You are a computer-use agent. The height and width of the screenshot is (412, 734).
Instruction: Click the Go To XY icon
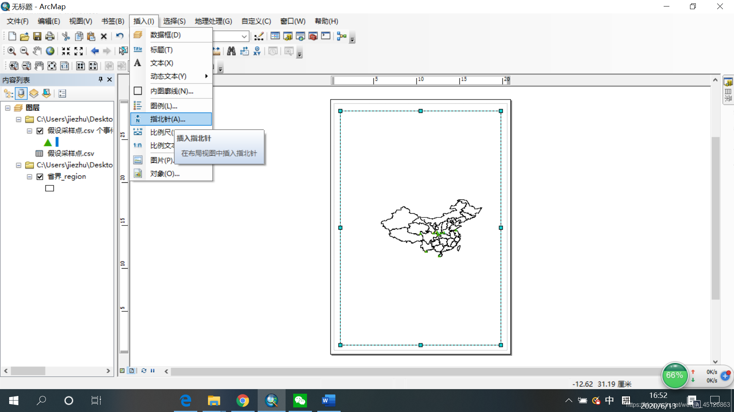(x=257, y=51)
